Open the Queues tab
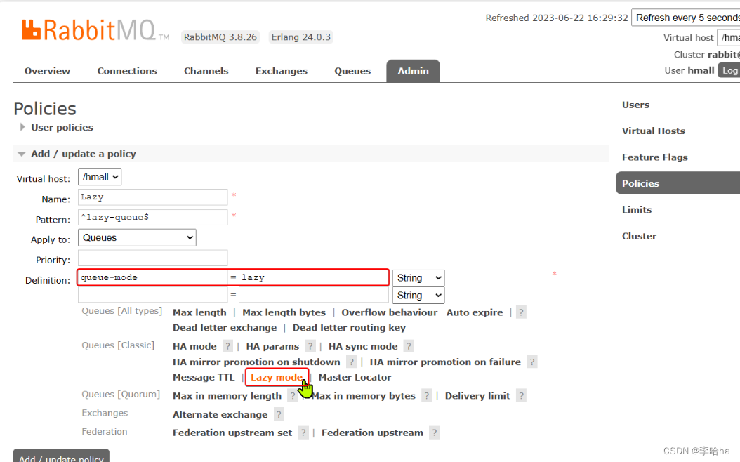The height and width of the screenshot is (462, 740). point(352,71)
